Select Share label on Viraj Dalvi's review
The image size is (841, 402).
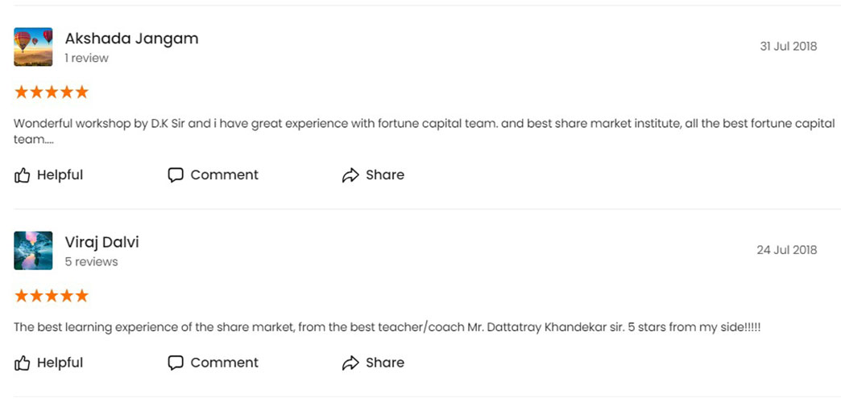tap(385, 363)
